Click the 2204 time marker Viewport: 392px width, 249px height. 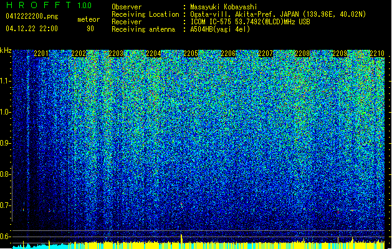[153, 54]
